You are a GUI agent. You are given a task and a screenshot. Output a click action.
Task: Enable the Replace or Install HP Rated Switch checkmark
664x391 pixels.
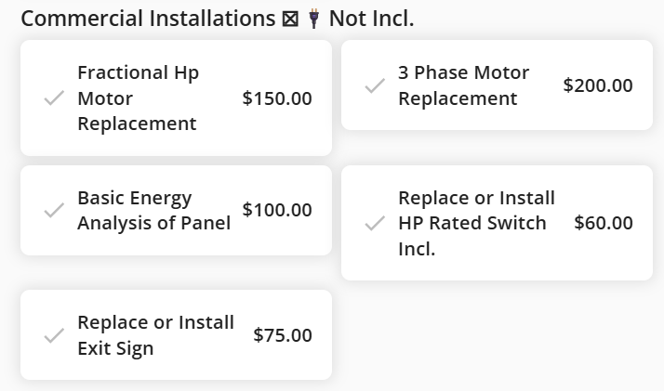(x=375, y=224)
